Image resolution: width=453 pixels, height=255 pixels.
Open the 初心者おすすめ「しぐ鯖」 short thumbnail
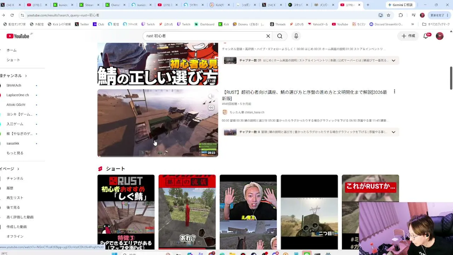126,212
